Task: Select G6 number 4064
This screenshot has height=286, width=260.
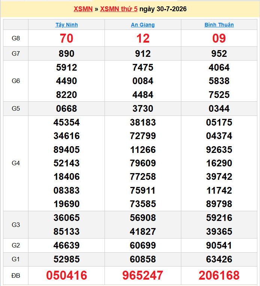Action: [x=219, y=68]
